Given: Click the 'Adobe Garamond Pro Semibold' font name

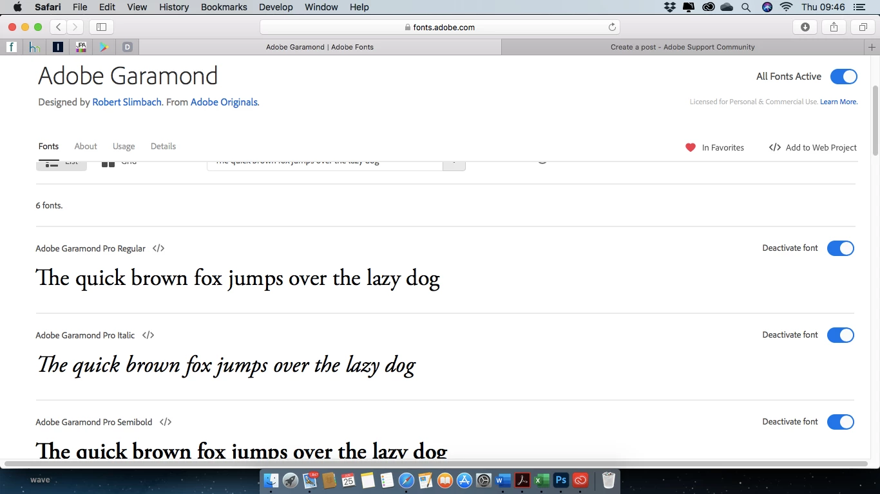Looking at the screenshot, I should coord(94,422).
